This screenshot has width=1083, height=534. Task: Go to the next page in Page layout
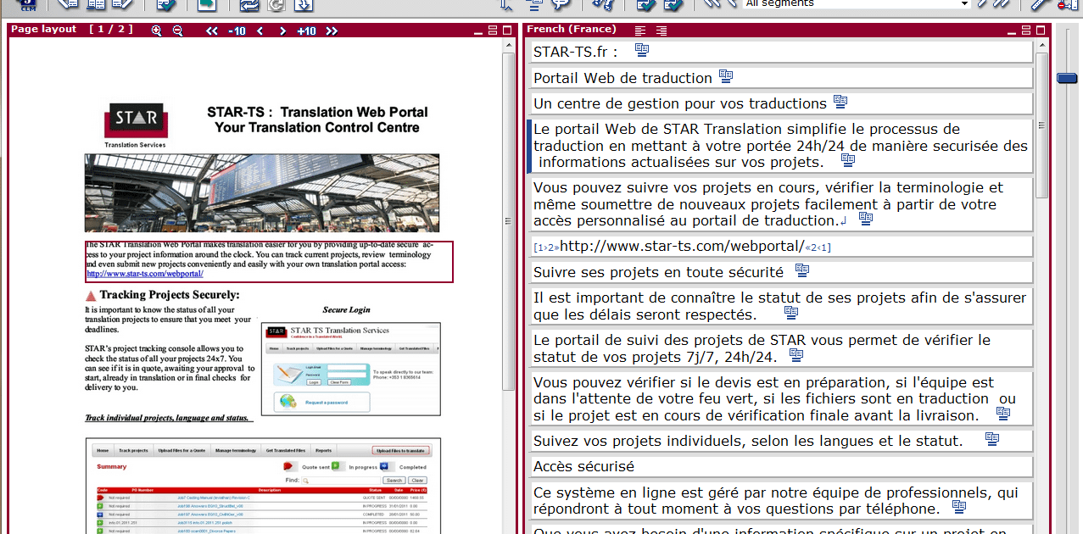click(x=282, y=31)
